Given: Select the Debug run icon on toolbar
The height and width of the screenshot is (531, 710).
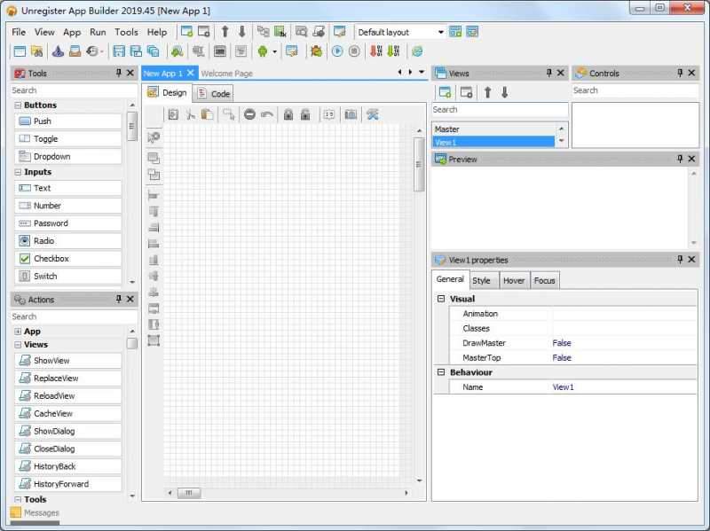Looking at the screenshot, I should 316,51.
